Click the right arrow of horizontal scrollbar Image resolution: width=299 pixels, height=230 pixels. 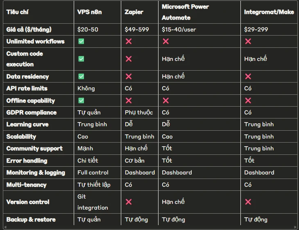[x=295, y=227]
